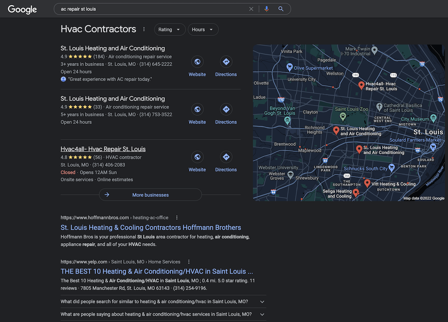Click the Clayton label on map
448x322 pixels.
[311, 112]
